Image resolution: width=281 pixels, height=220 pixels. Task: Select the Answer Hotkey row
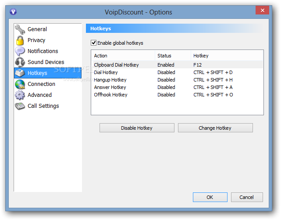click(x=177, y=87)
